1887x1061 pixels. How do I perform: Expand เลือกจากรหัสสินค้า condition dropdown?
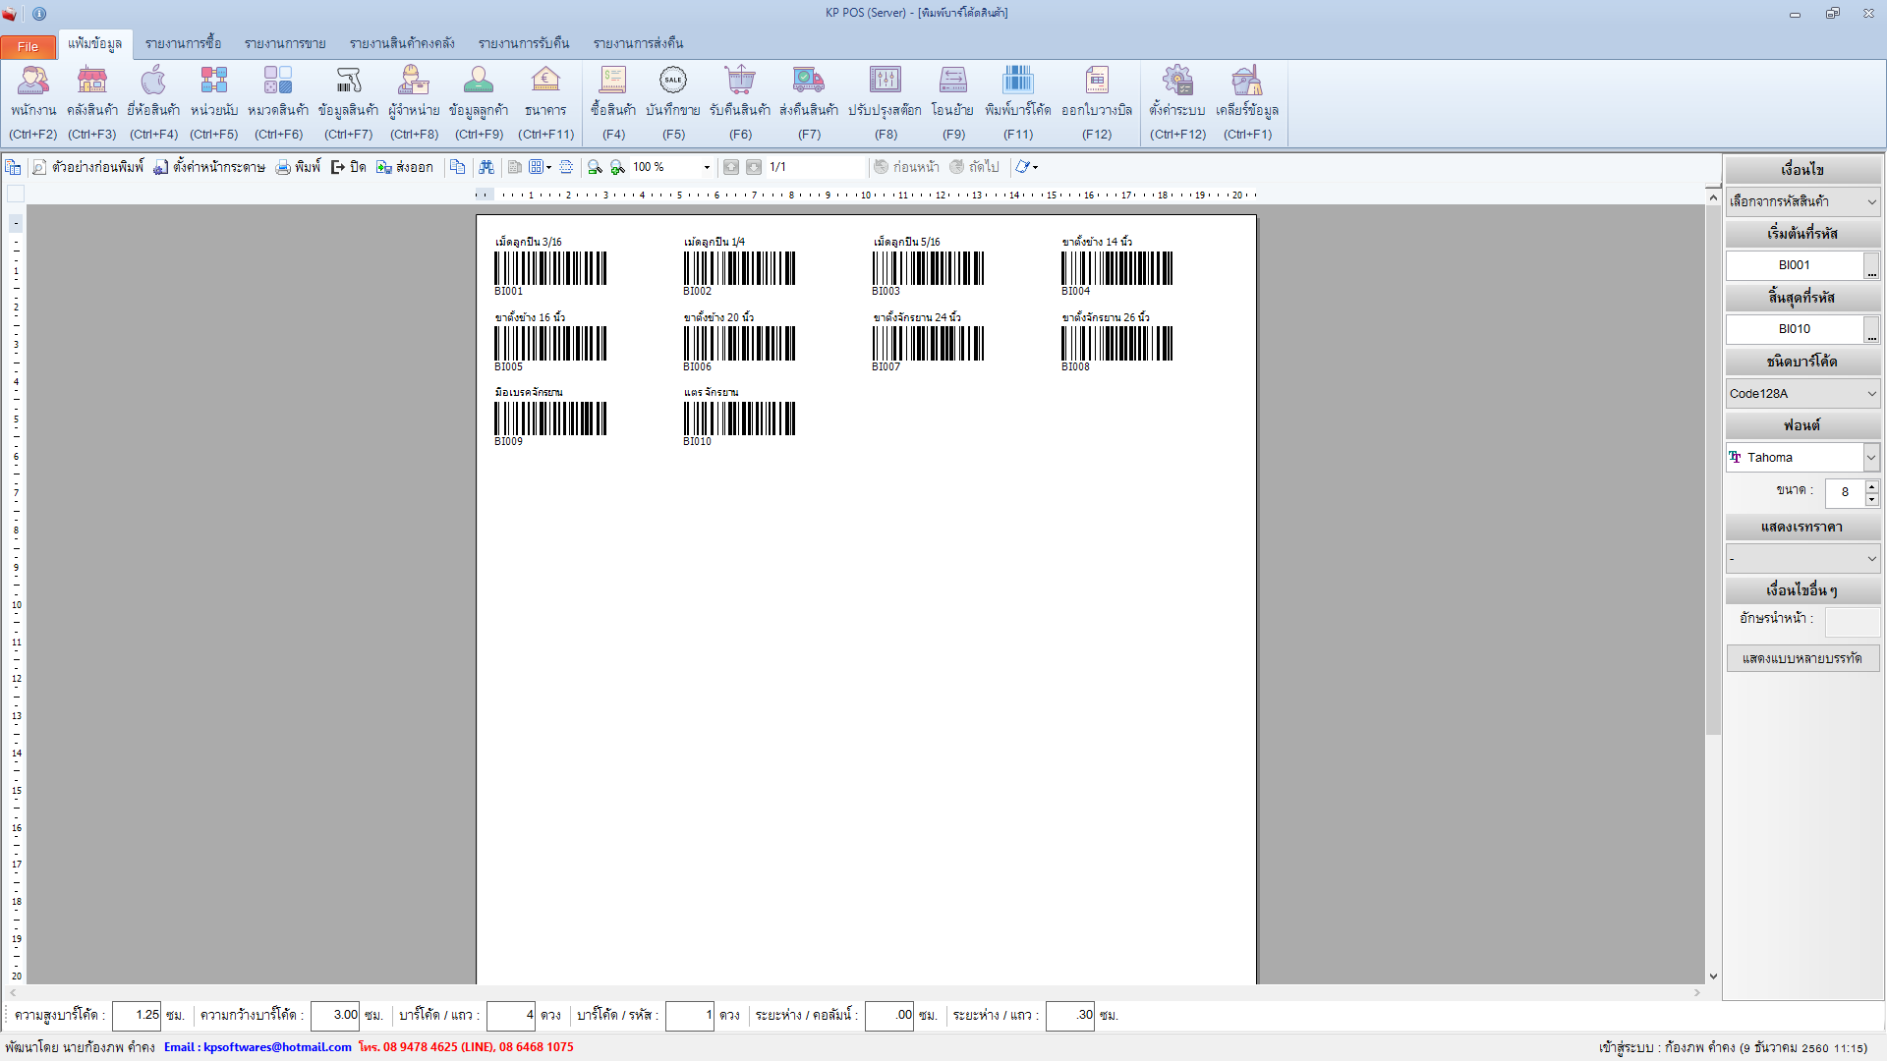pyautogui.click(x=1871, y=201)
